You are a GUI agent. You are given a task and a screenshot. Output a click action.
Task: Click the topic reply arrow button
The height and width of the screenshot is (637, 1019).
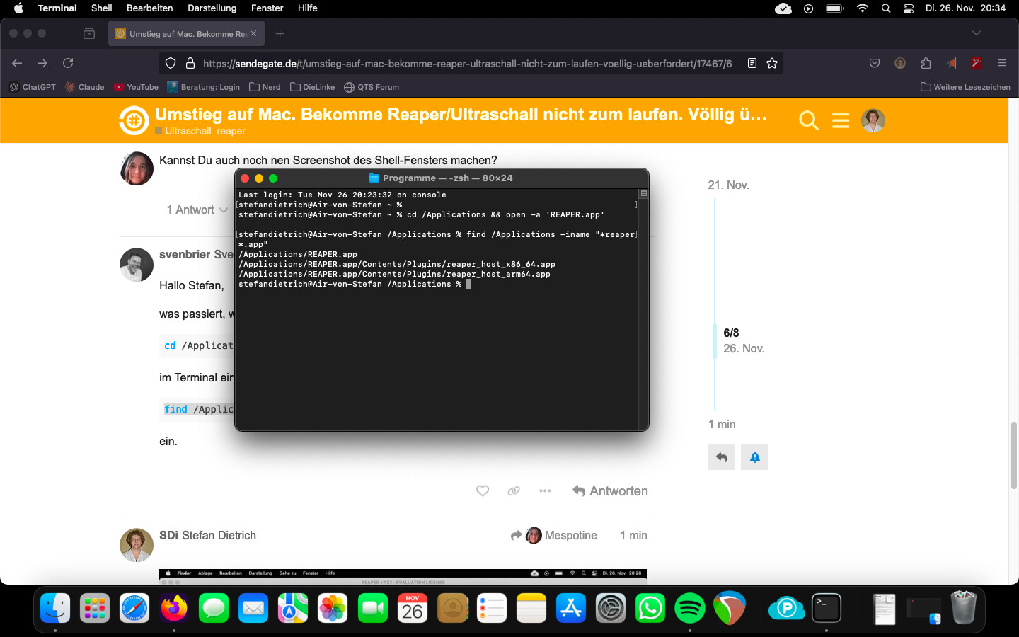click(722, 457)
